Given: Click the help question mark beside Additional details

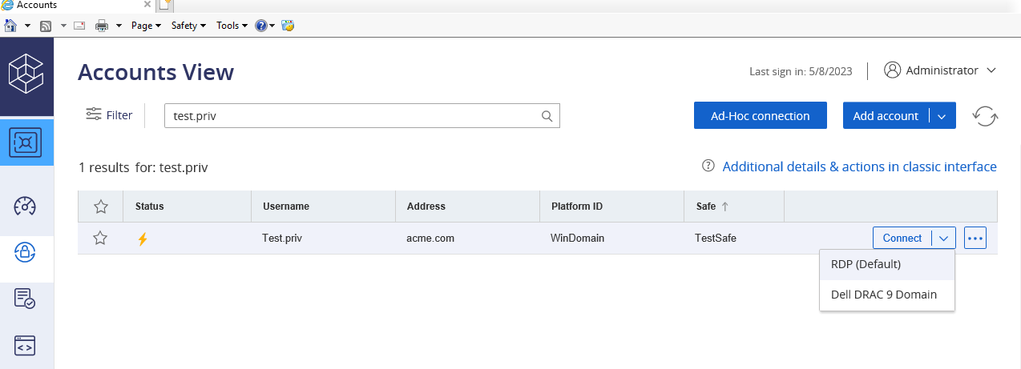Looking at the screenshot, I should click(x=708, y=166).
